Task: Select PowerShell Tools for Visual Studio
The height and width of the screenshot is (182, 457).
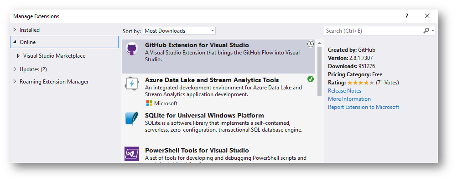Action: 197,150
